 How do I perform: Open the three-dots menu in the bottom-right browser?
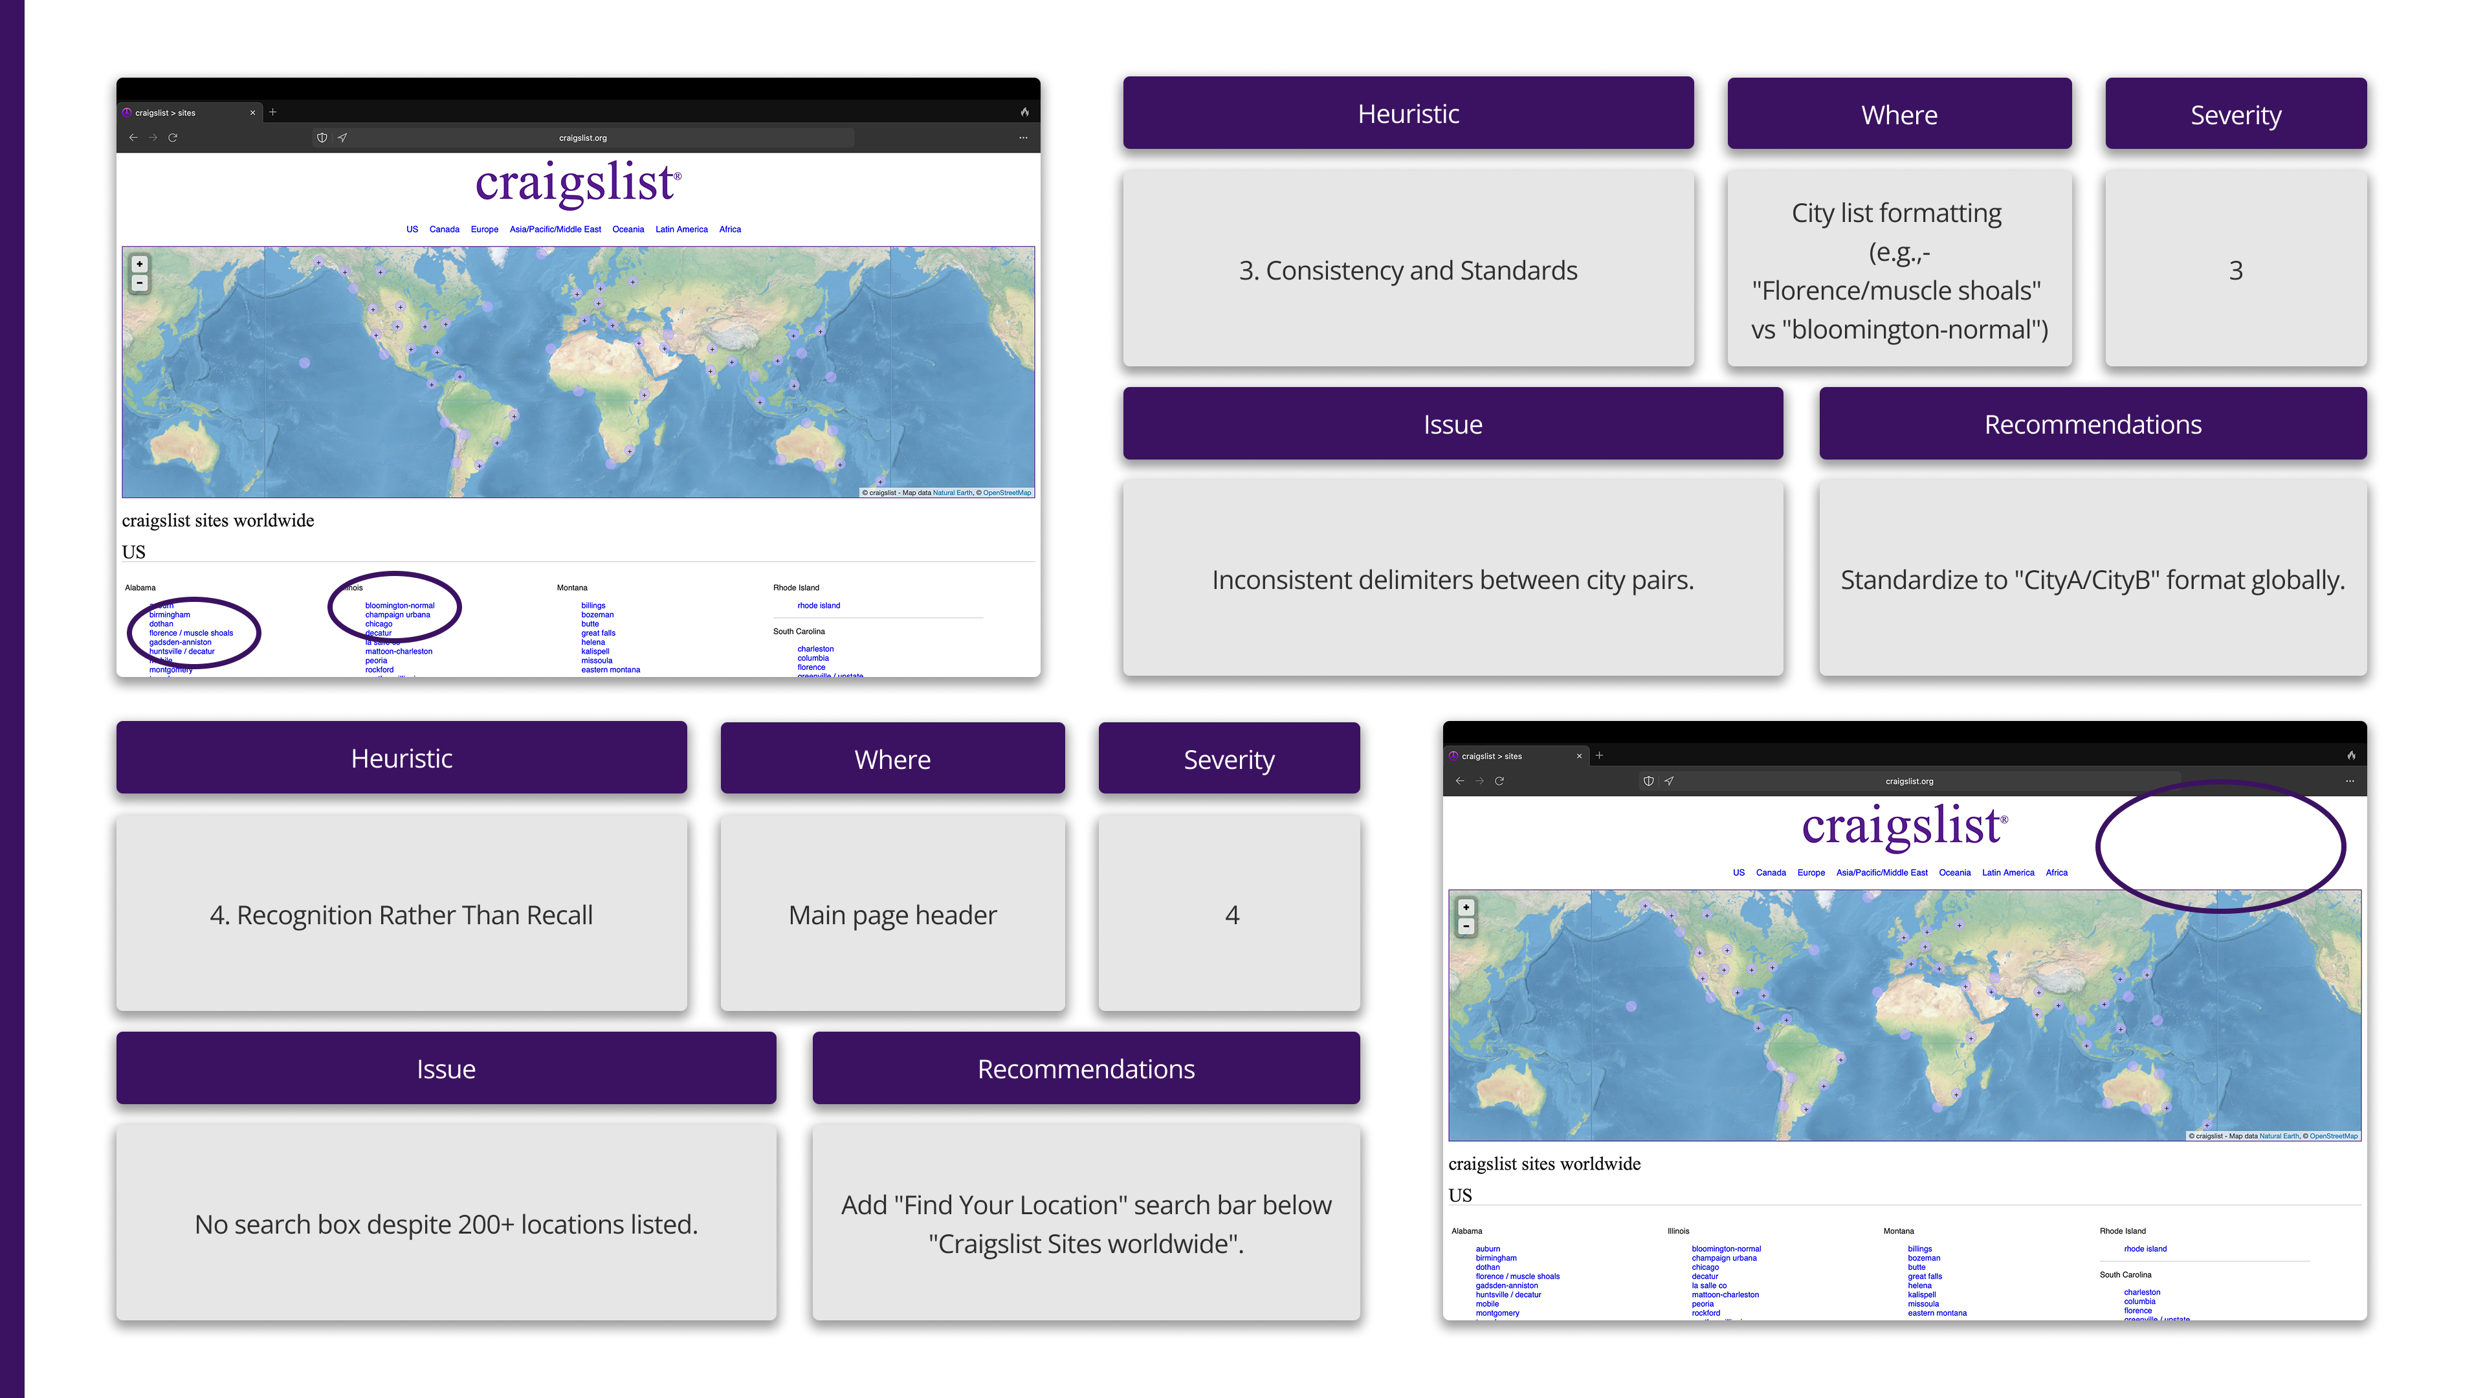2350,781
